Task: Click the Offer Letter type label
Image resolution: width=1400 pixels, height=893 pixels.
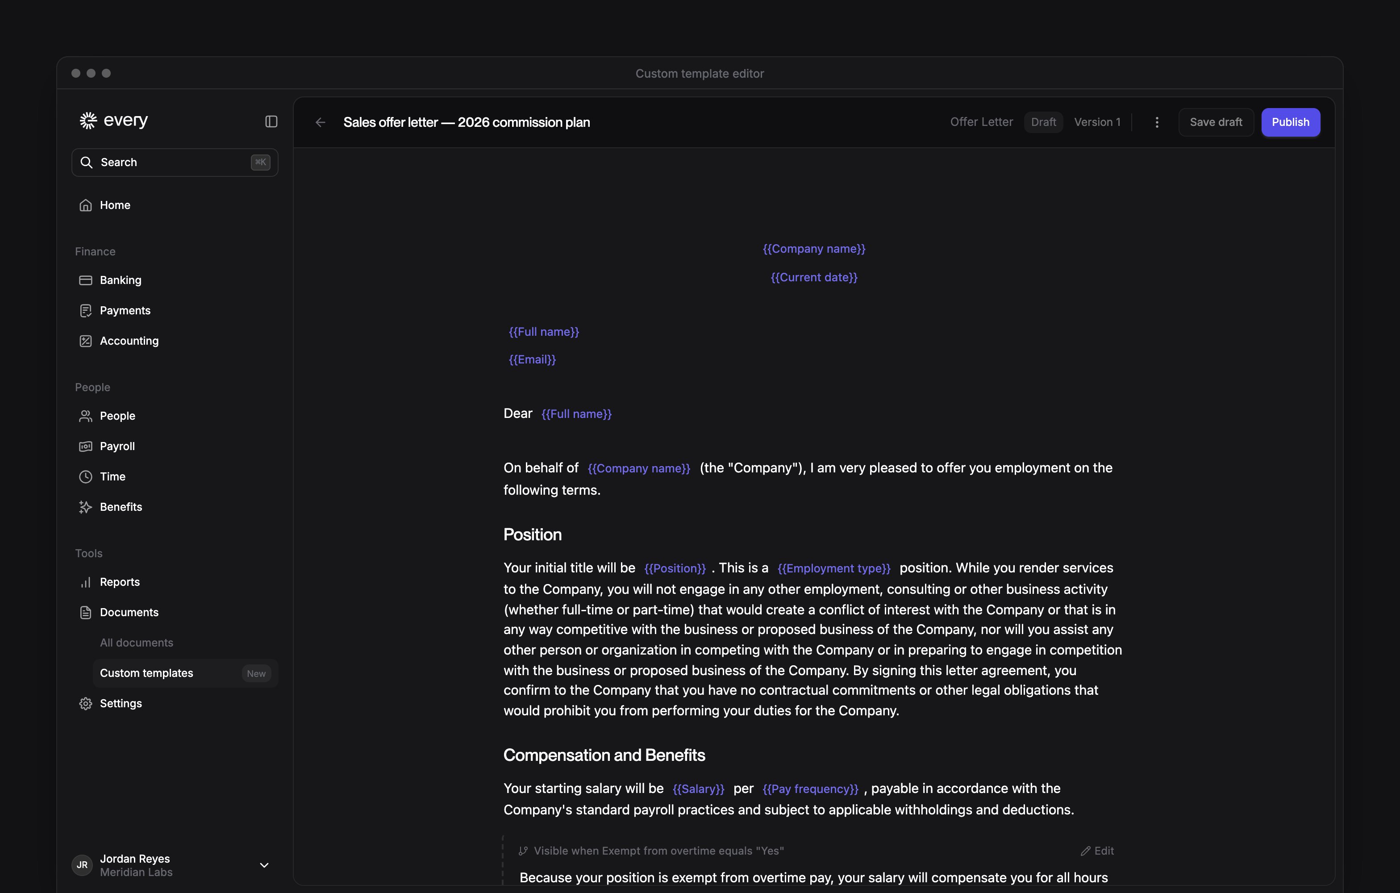Action: (981, 122)
